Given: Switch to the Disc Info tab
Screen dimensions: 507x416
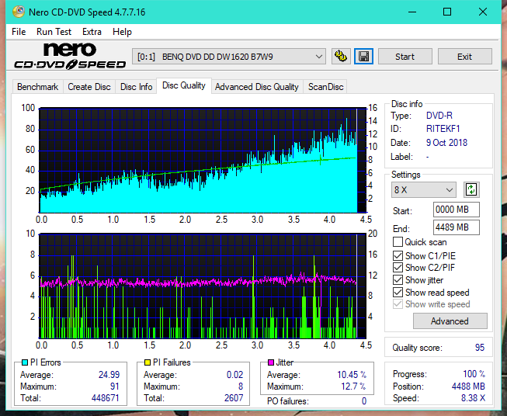Looking at the screenshot, I should (x=136, y=87).
